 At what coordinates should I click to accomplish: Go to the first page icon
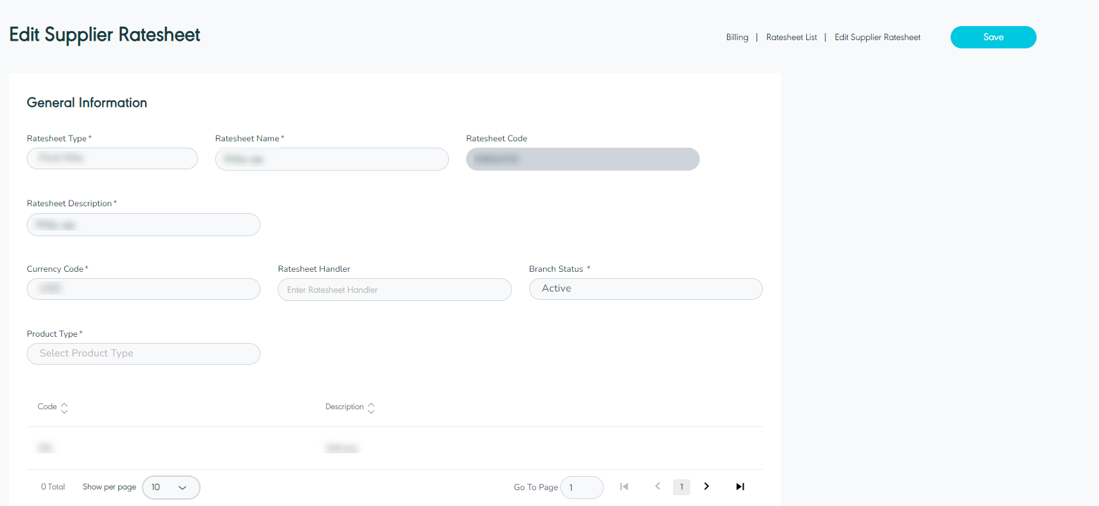click(624, 487)
